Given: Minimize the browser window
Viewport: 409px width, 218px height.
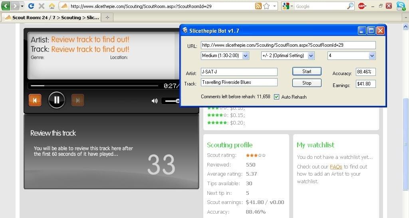Looking at the screenshot, I should click(373, 6).
